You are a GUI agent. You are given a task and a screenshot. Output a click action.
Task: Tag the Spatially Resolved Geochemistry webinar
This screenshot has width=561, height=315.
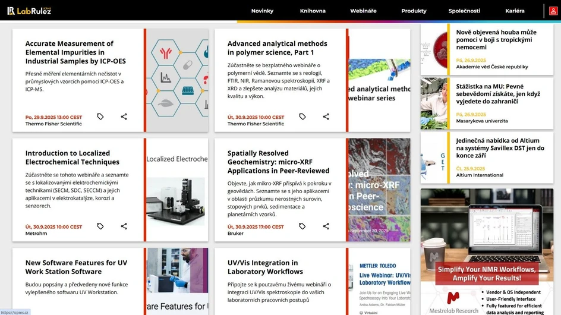[x=302, y=226]
